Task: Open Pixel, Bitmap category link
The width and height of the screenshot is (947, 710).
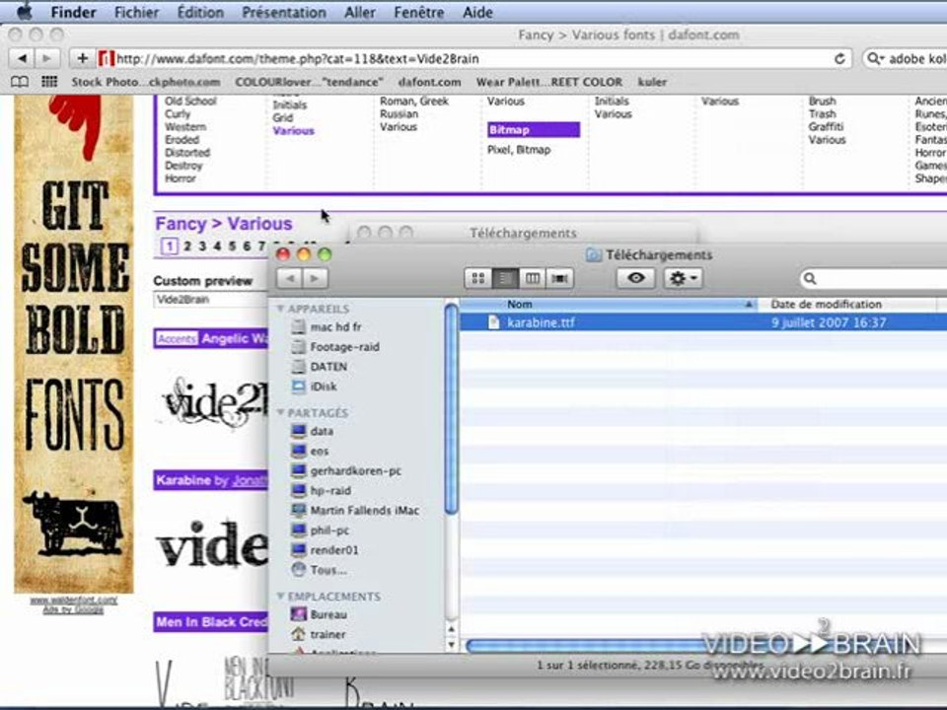Action: [x=519, y=150]
